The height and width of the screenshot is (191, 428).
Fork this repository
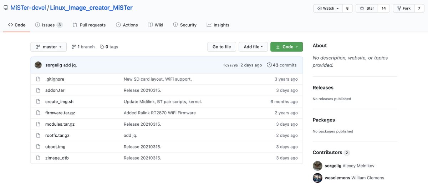pyautogui.click(x=403, y=8)
